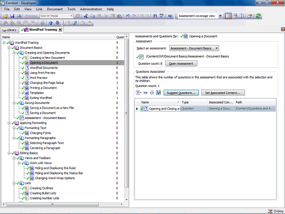Open the Link menu
The image size is (285, 214).
39,9
